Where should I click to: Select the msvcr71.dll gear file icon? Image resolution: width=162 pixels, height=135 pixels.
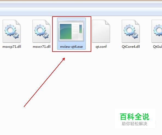click(42, 31)
